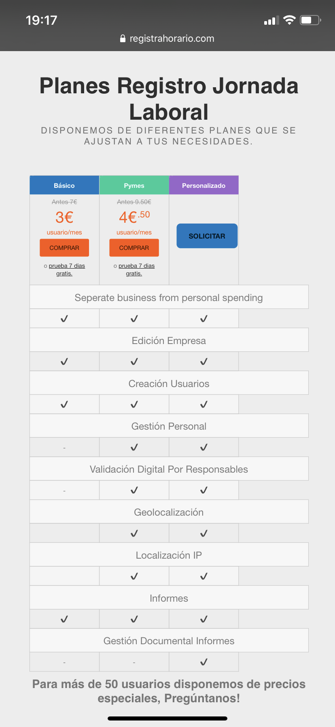The height and width of the screenshot is (727, 335).
Task: Tap the battery indicator icon
Action: click(310, 20)
